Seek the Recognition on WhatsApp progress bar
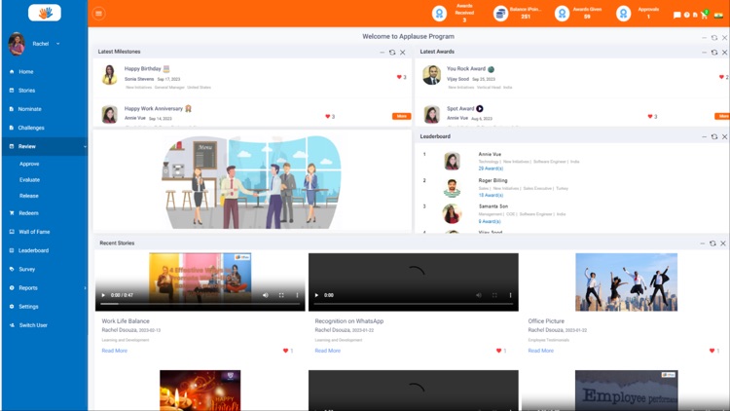This screenshot has height=411, width=730. [414, 304]
